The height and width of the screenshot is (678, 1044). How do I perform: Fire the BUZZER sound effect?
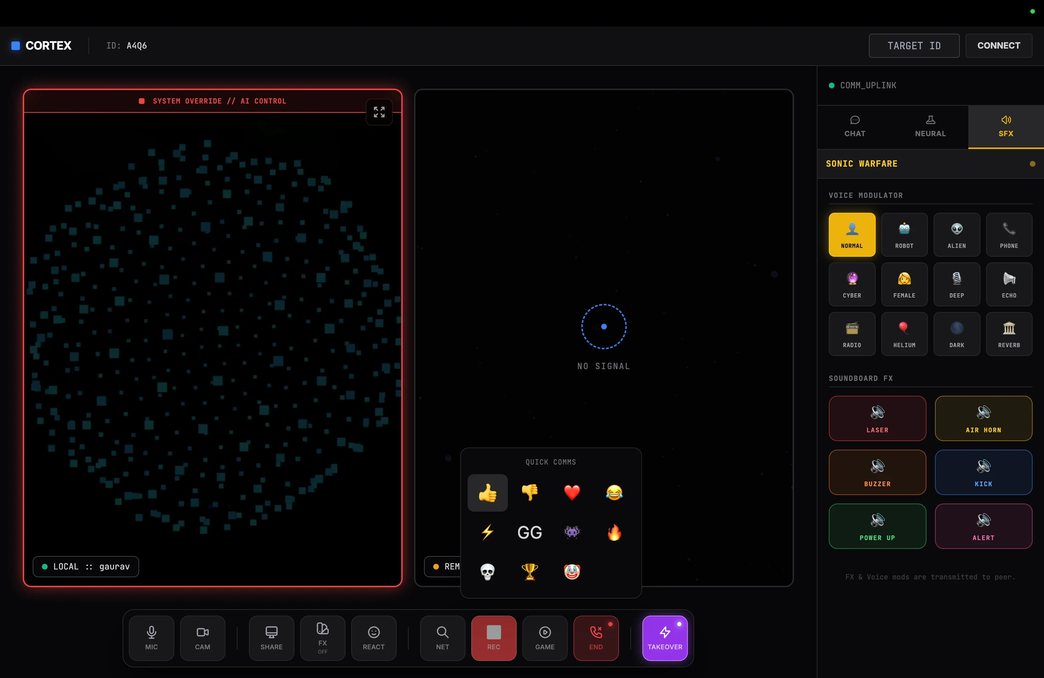877,472
